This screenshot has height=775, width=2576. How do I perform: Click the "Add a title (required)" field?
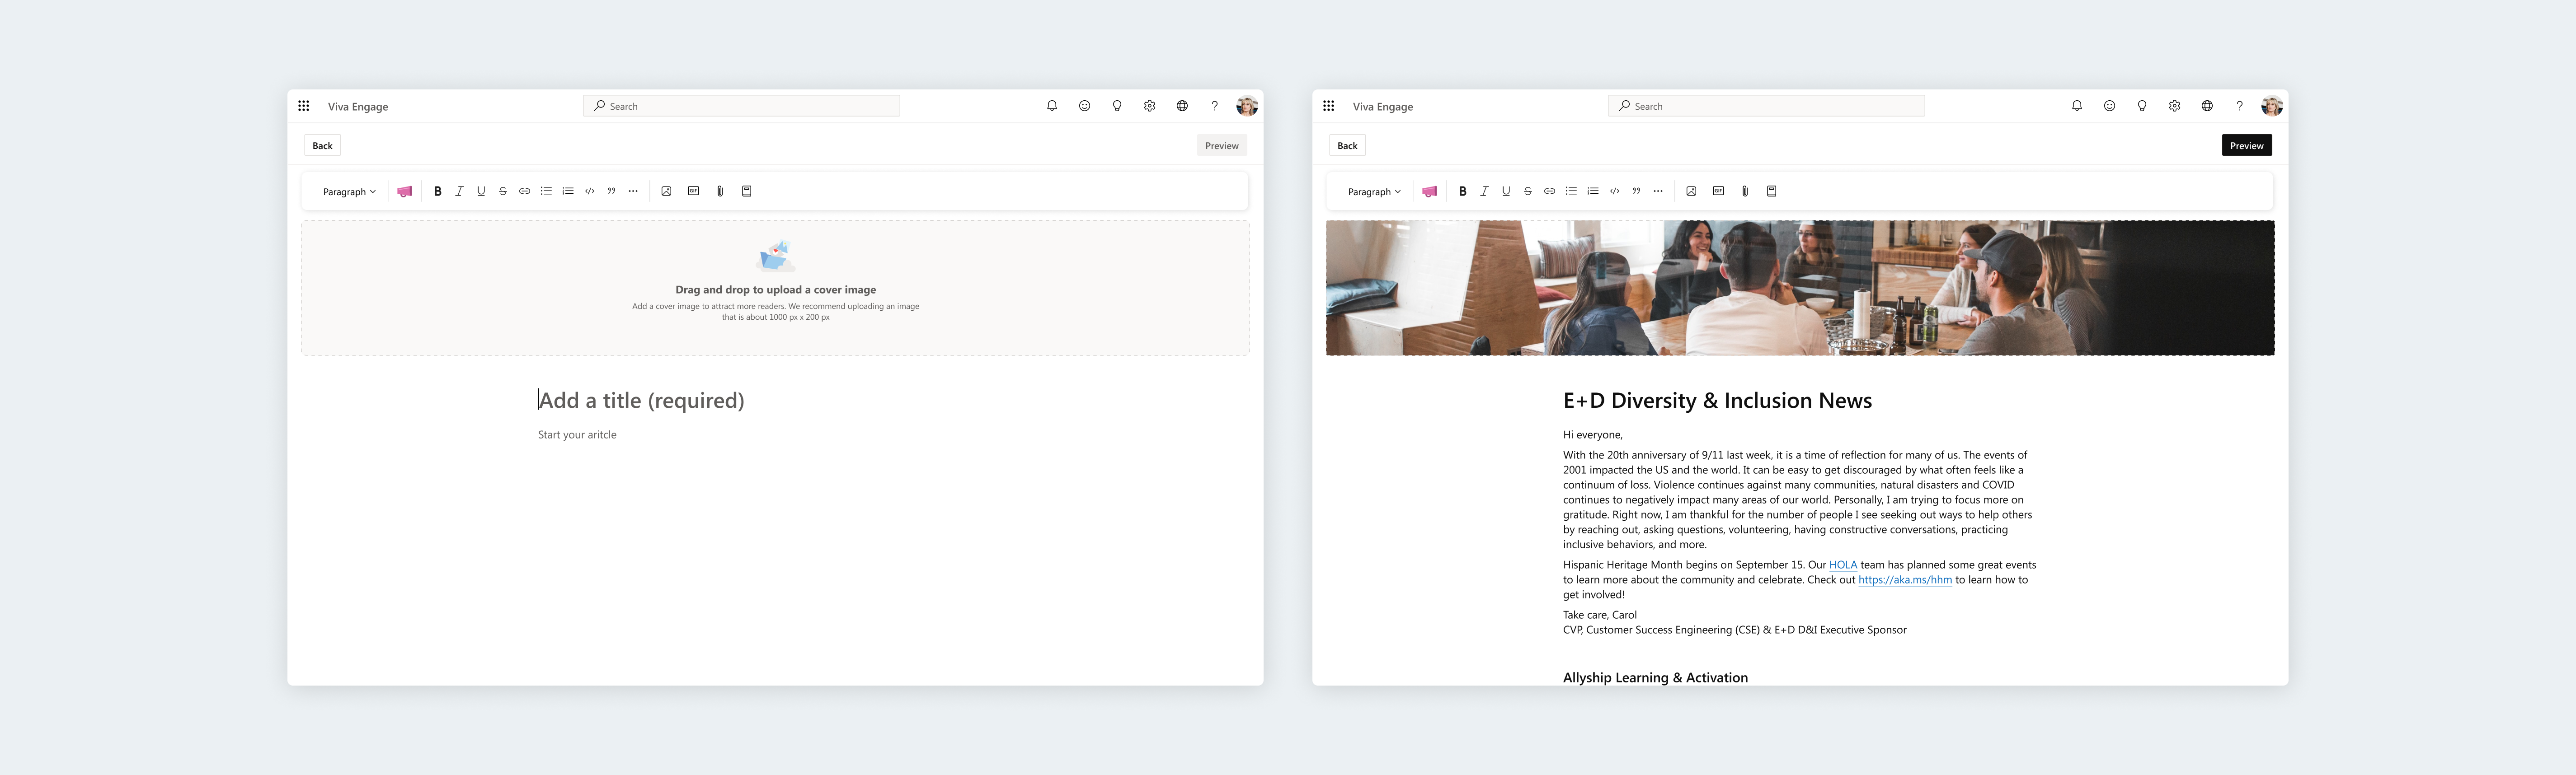point(641,401)
